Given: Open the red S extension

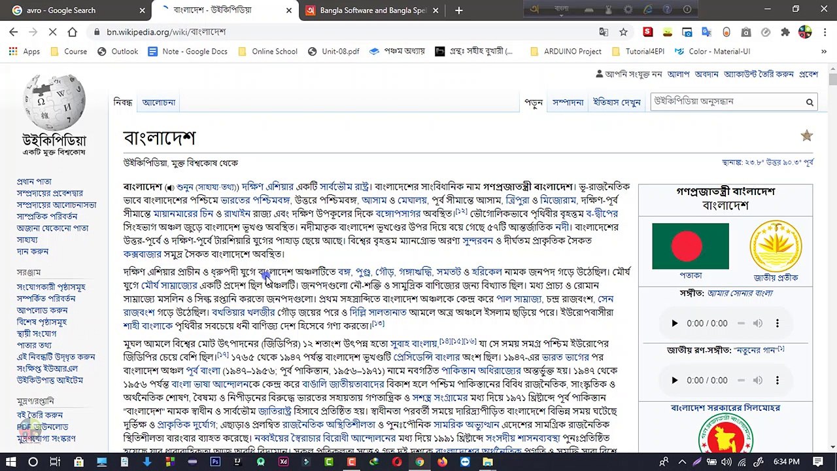Looking at the screenshot, I should click(647, 31).
